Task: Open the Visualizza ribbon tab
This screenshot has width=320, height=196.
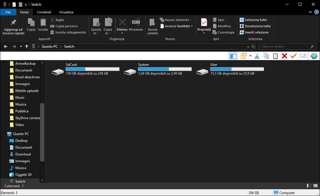Action: point(66,12)
